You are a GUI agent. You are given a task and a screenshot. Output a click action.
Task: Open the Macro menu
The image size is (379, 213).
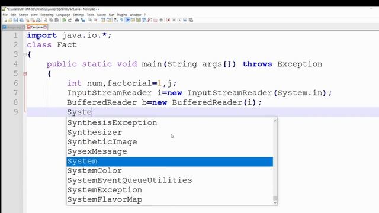[x=101, y=15]
